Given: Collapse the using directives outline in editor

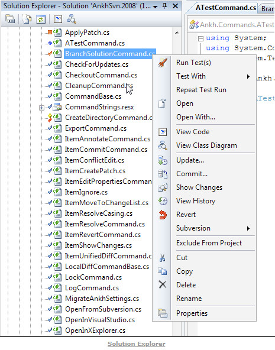Looking at the screenshot, I should [200, 39].
